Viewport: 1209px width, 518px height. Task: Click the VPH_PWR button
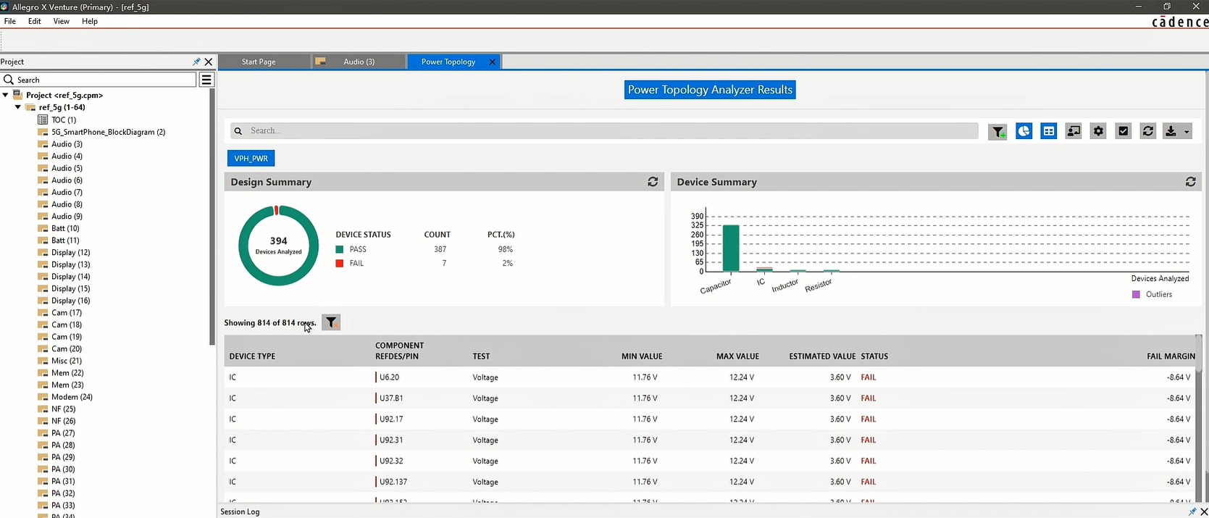[251, 158]
